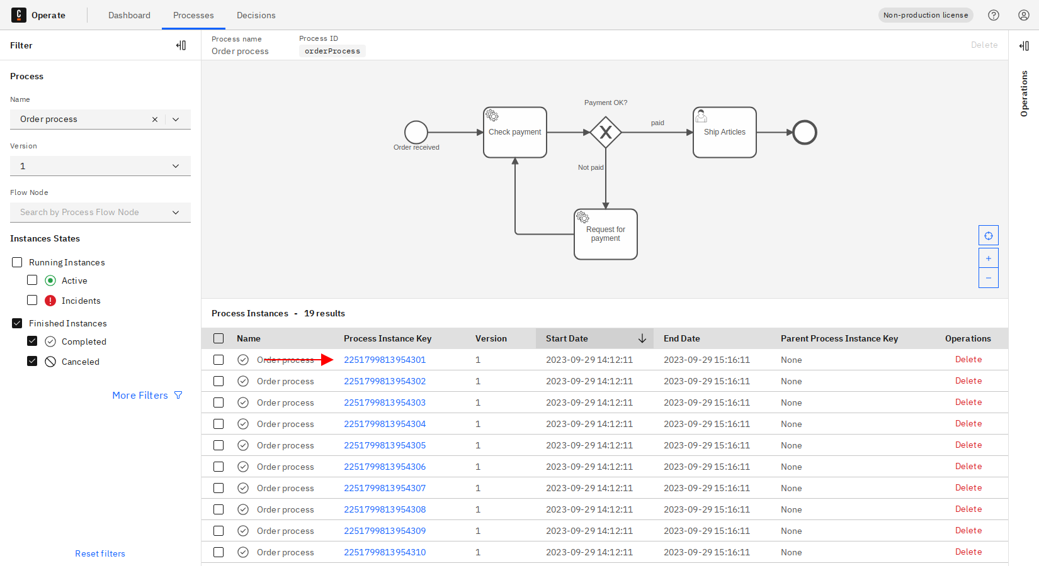Click the Reset filters link
The image size is (1039, 566).
point(99,553)
